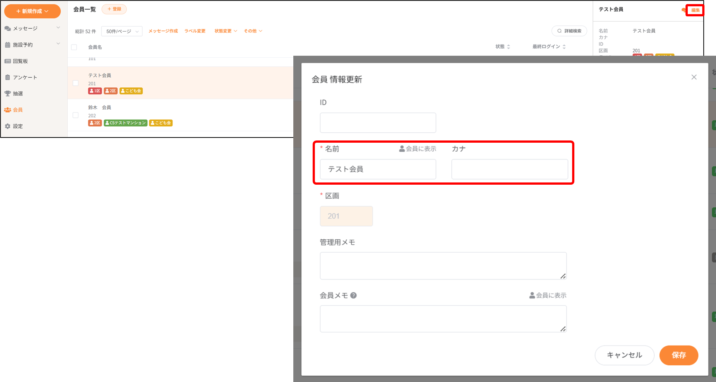The width and height of the screenshot is (716, 382).
Task: Click the キャンセル button
Action: pyautogui.click(x=625, y=355)
